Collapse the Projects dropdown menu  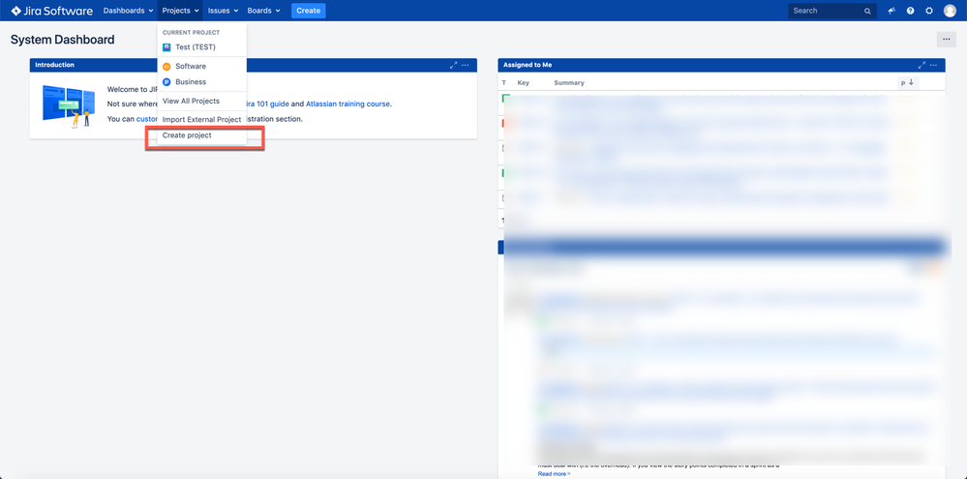180,11
